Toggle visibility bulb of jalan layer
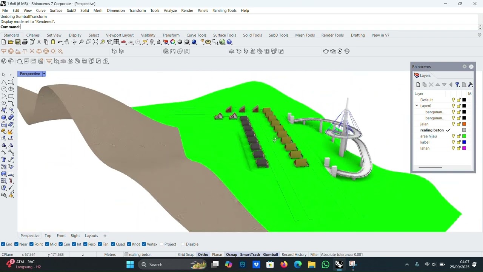 [454, 124]
